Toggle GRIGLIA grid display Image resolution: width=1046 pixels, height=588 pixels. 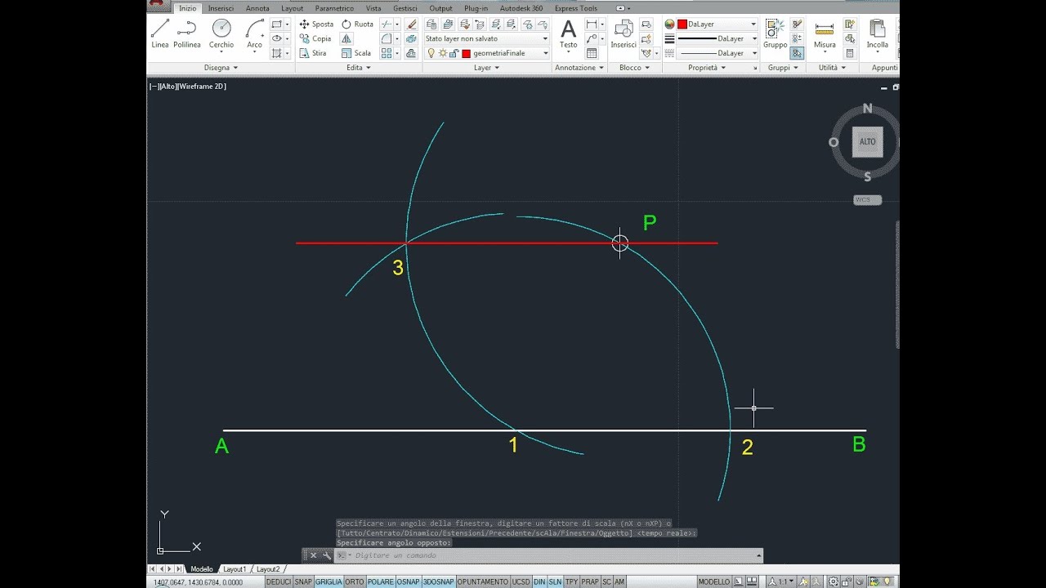pos(329,581)
